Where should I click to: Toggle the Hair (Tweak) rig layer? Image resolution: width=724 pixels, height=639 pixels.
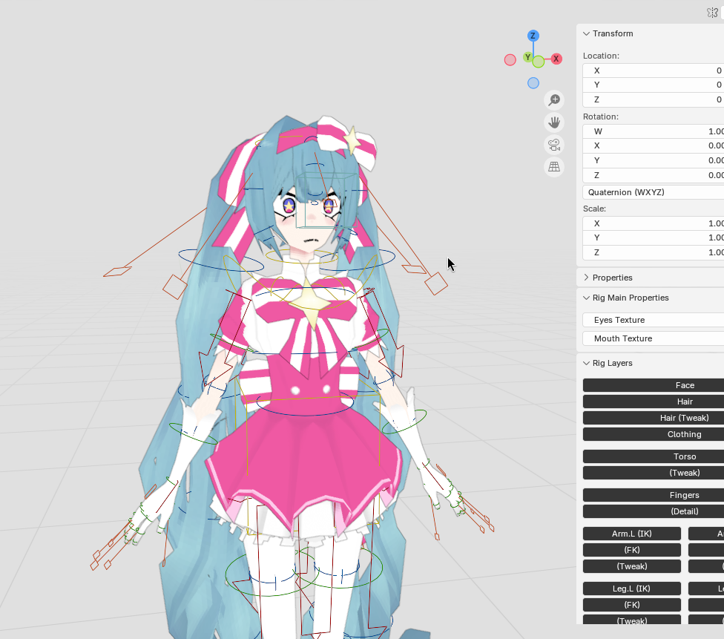point(654,418)
